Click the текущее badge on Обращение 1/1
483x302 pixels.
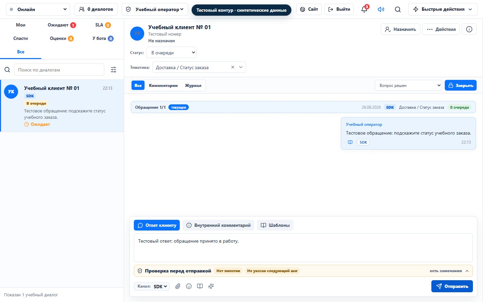(178, 107)
